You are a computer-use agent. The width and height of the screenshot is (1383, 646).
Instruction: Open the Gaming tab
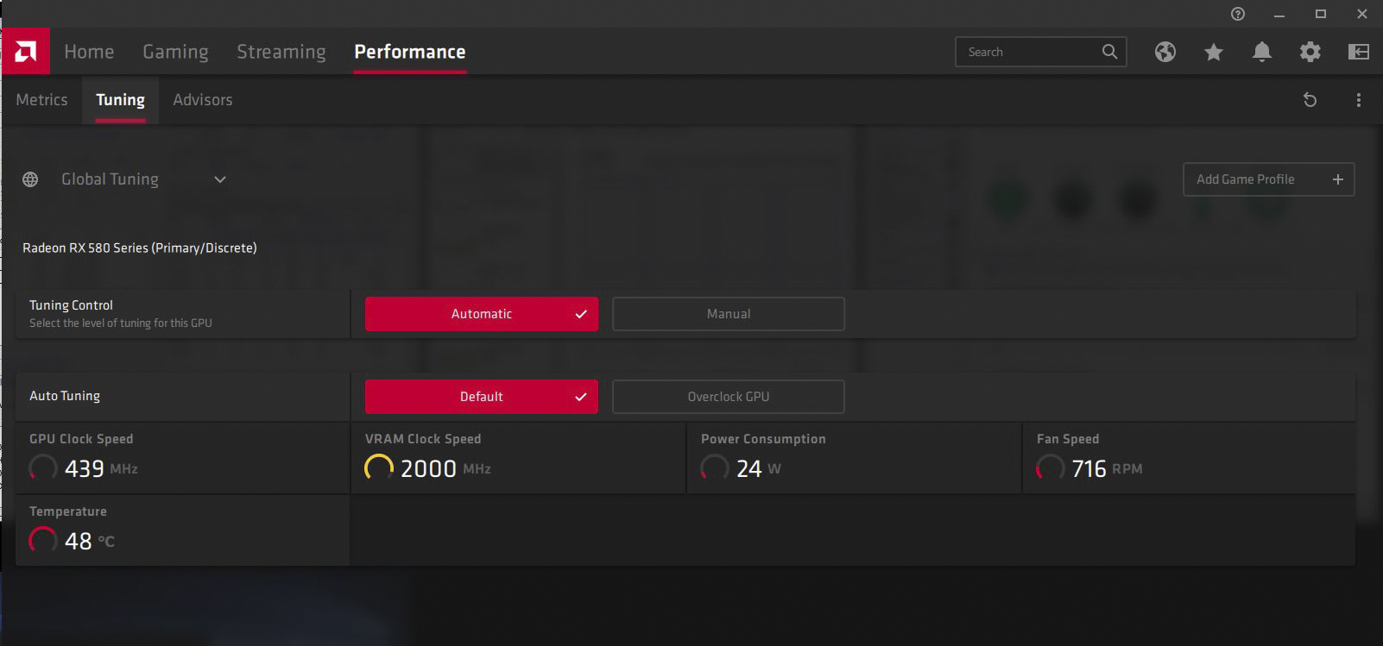pyautogui.click(x=175, y=52)
